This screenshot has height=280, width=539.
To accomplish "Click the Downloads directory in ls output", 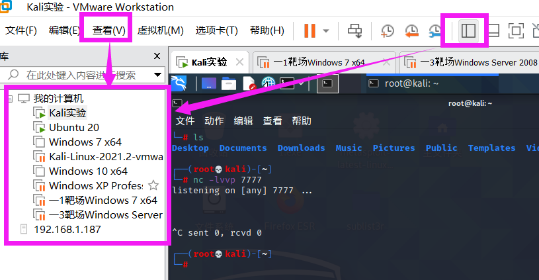I will pyautogui.click(x=301, y=148).
